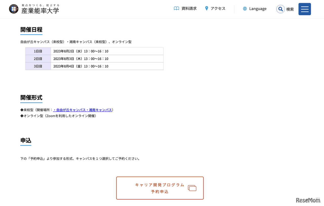This screenshot has height=206, width=324.
Task: Select the 3日目 schedule entry
Action: (38, 66)
